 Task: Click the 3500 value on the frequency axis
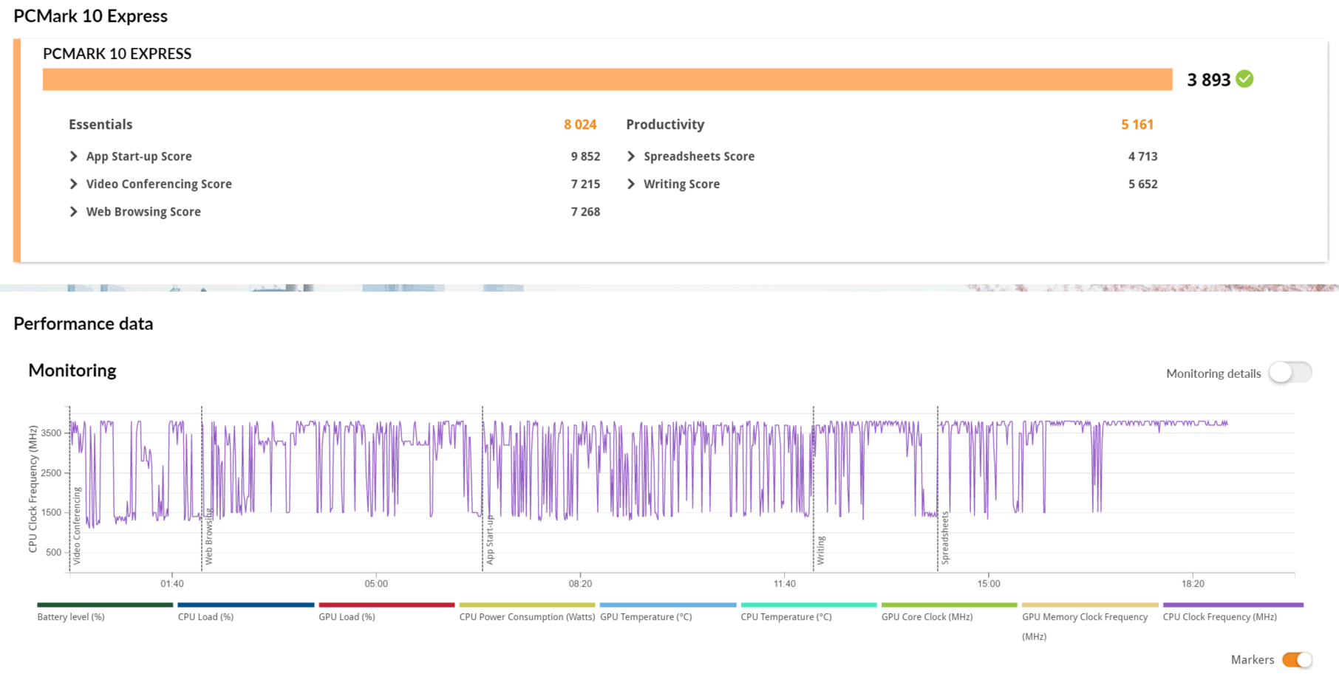[52, 433]
